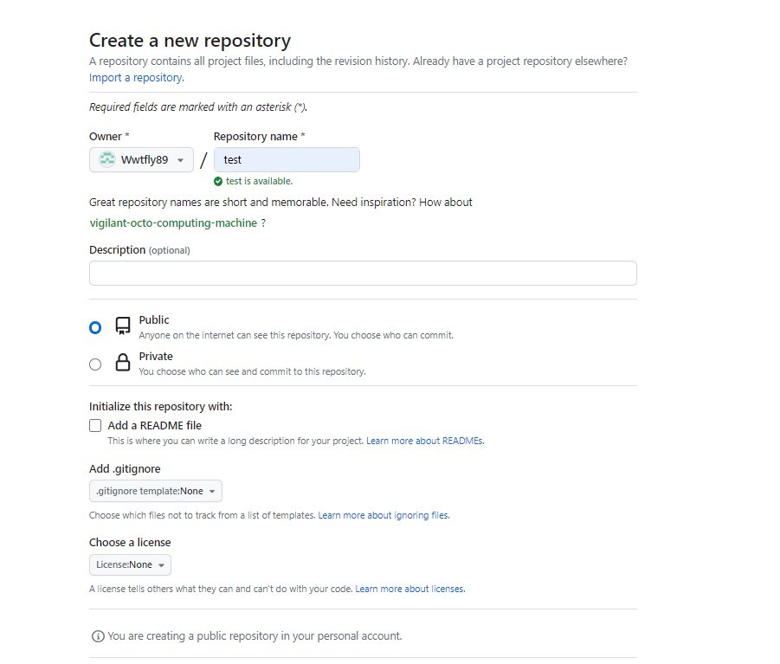Click the info icon beside public repository notice
The image size is (780, 664).
click(x=98, y=636)
